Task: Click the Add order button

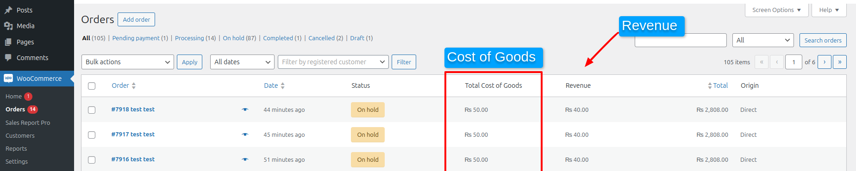Action: tap(136, 19)
